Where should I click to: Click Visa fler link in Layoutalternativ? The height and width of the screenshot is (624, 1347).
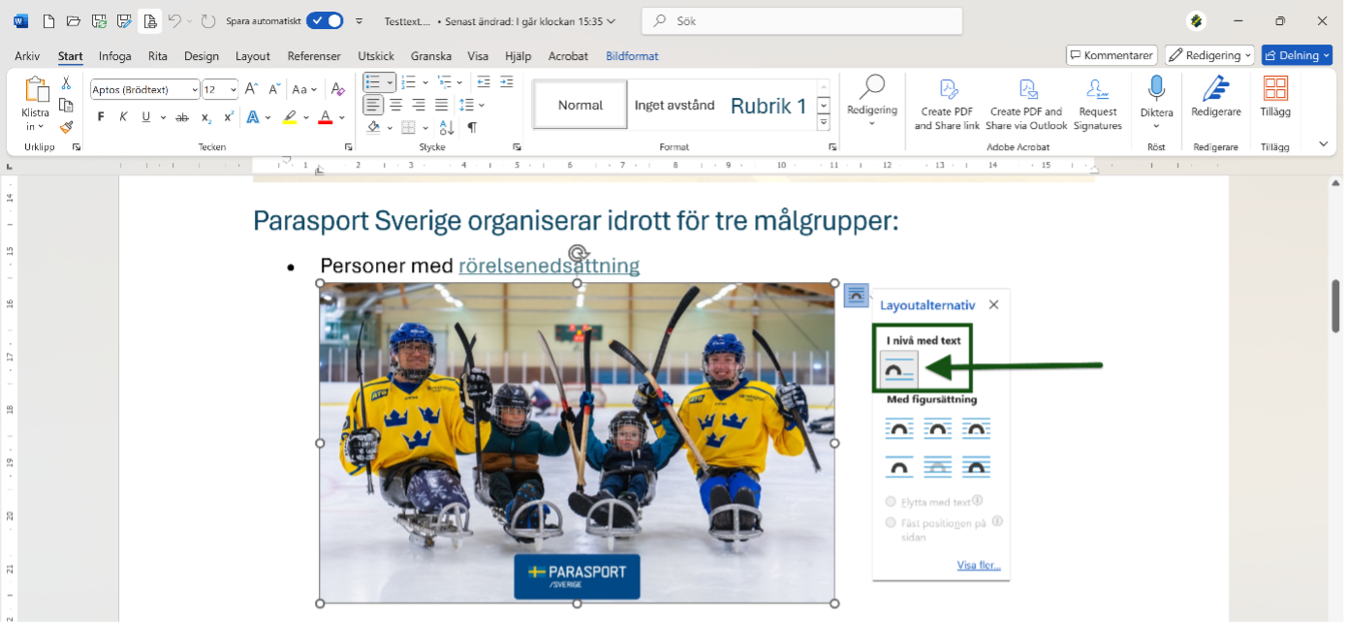pyautogui.click(x=979, y=566)
